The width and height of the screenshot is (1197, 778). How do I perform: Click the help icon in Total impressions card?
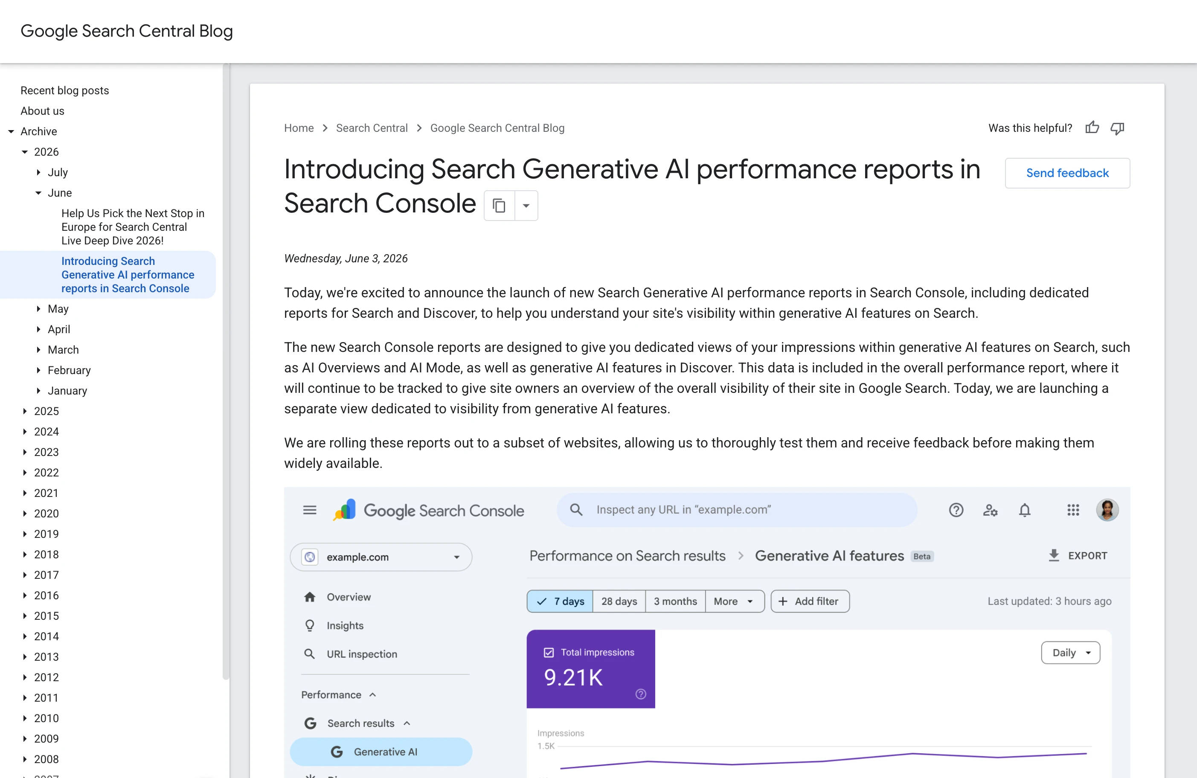point(641,694)
